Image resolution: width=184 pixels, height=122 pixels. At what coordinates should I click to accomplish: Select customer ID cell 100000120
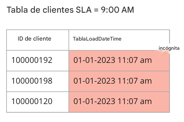pos(32,101)
